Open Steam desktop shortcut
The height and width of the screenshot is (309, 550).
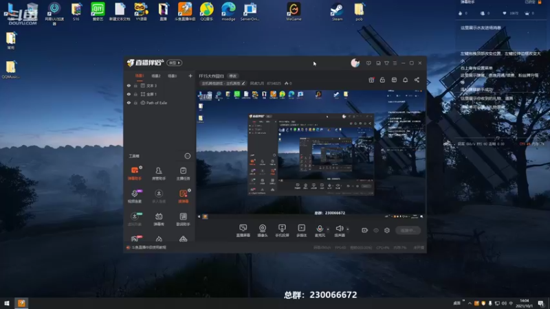coord(337,12)
